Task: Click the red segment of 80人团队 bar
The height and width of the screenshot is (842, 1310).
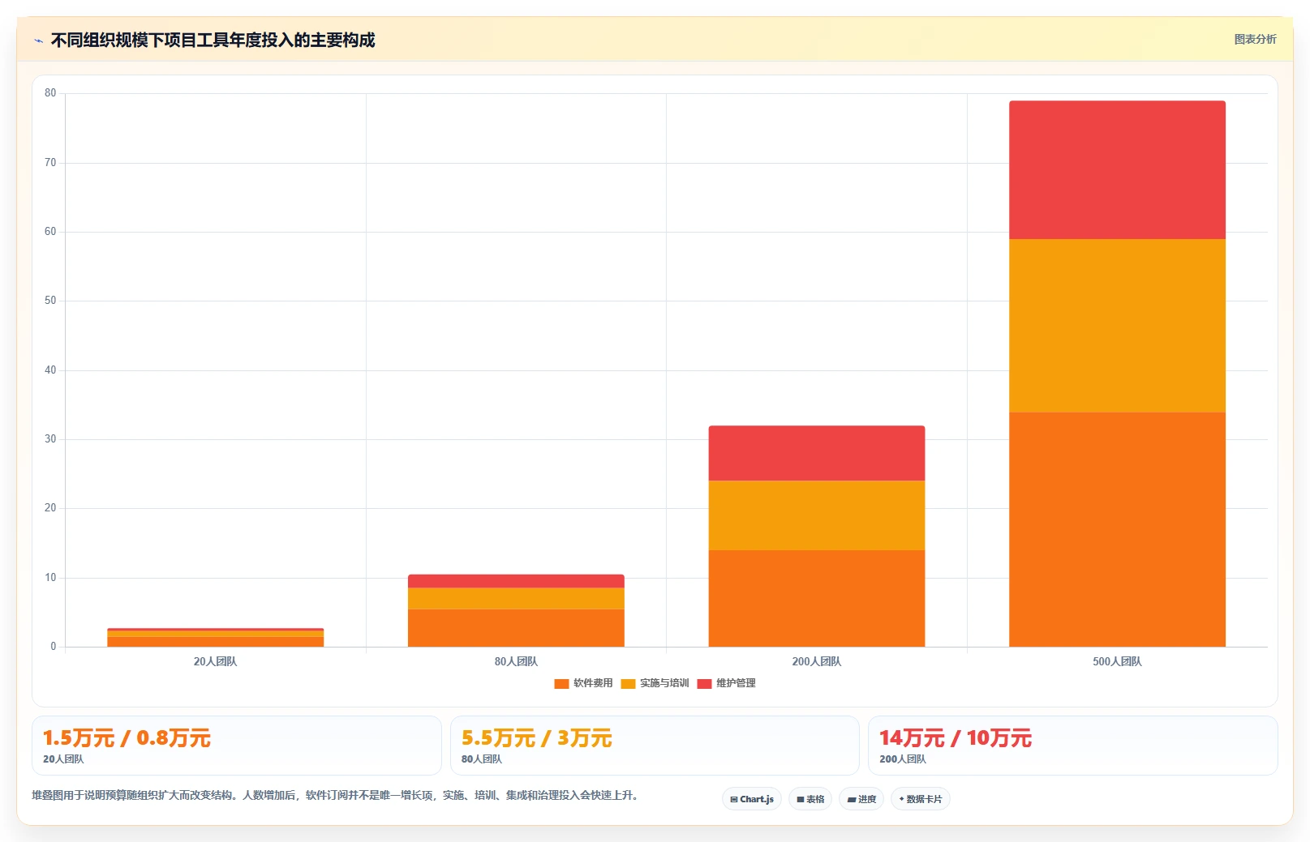Action: pos(516,581)
